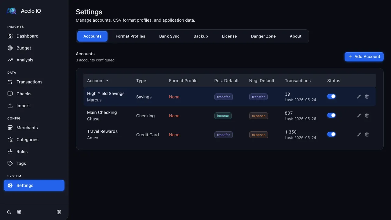Open the Rules page
391x220 pixels.
pyautogui.click(x=34, y=152)
